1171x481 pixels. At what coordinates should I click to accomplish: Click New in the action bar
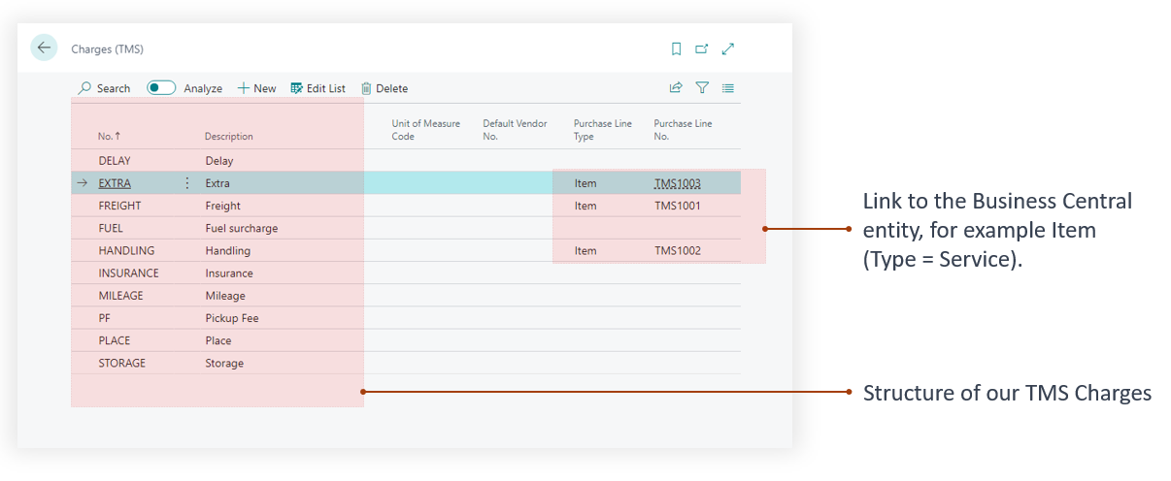[x=257, y=88]
